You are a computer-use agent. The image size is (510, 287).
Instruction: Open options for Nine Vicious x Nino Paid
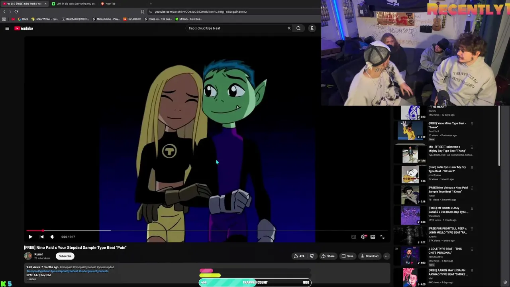pyautogui.click(x=472, y=188)
